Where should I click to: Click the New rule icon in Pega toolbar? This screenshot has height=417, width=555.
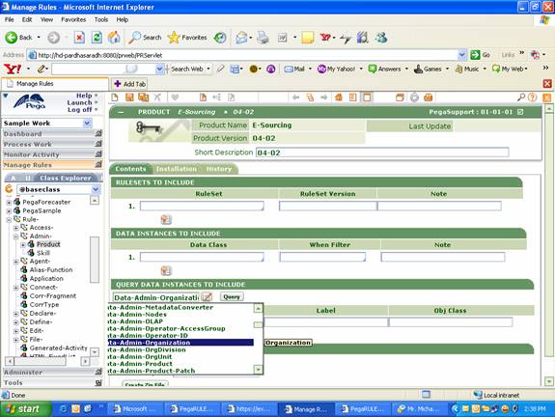(115, 97)
